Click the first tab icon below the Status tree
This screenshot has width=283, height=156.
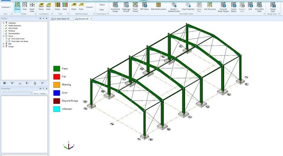5,83
